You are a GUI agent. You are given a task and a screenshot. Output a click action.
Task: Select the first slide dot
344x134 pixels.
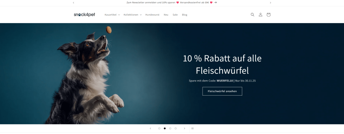tap(159, 128)
